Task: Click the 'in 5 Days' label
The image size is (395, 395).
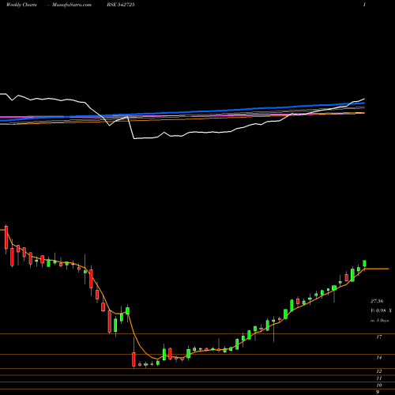Action: point(379,321)
